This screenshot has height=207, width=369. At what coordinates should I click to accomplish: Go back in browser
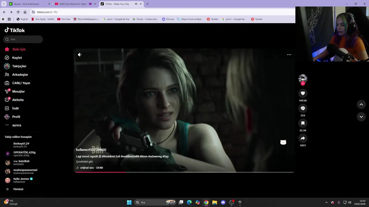click(x=4, y=12)
